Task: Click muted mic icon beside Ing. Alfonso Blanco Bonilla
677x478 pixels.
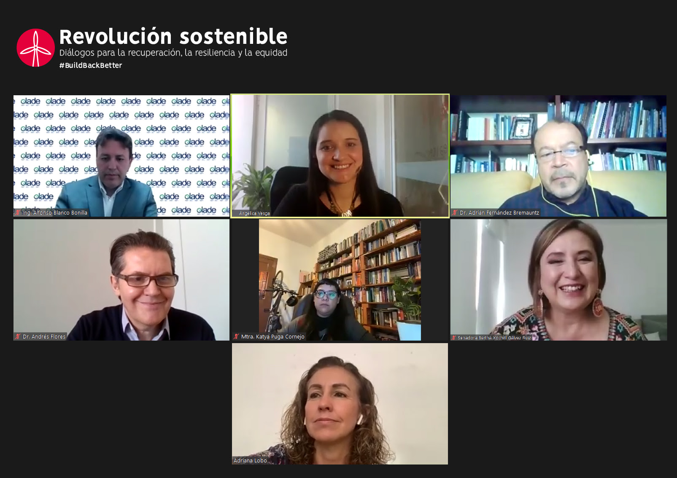Action: (18, 212)
